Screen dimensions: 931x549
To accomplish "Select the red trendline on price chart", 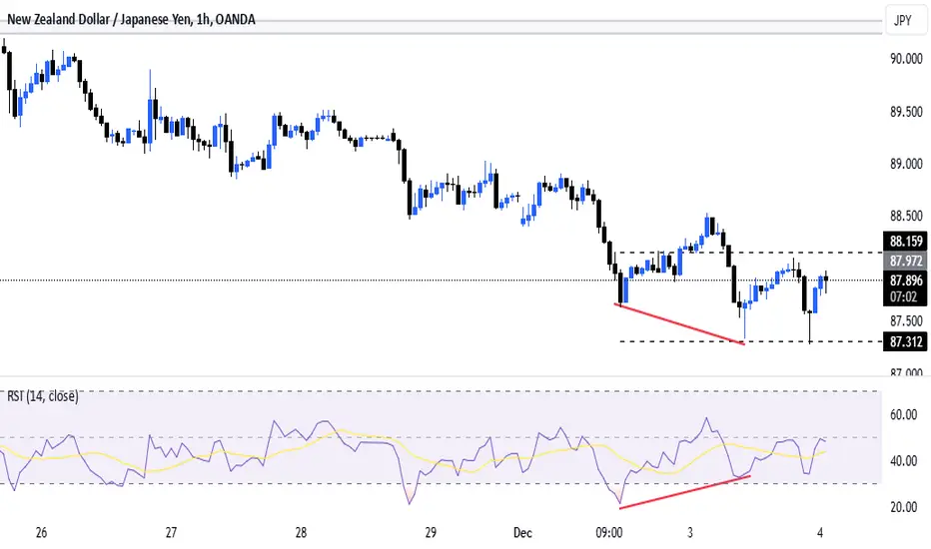I will 679,324.
